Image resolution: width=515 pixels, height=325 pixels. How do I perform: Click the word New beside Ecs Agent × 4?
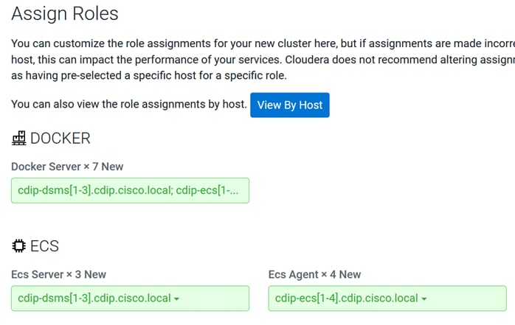350,274
